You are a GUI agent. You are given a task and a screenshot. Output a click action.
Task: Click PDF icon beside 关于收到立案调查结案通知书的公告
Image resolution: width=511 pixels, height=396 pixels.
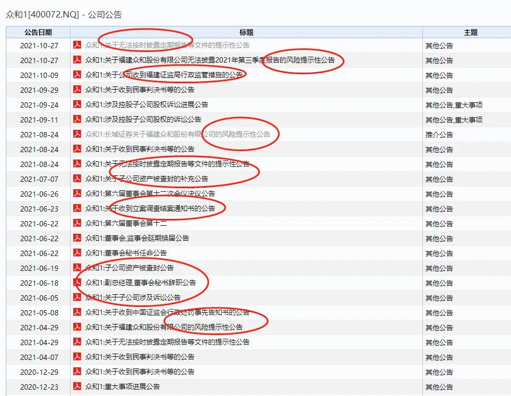(x=77, y=208)
